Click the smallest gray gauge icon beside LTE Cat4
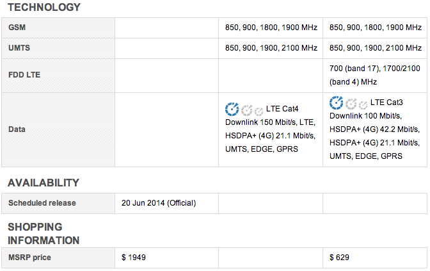Image resolution: width=430 pixels, height=271 pixels. (259, 110)
